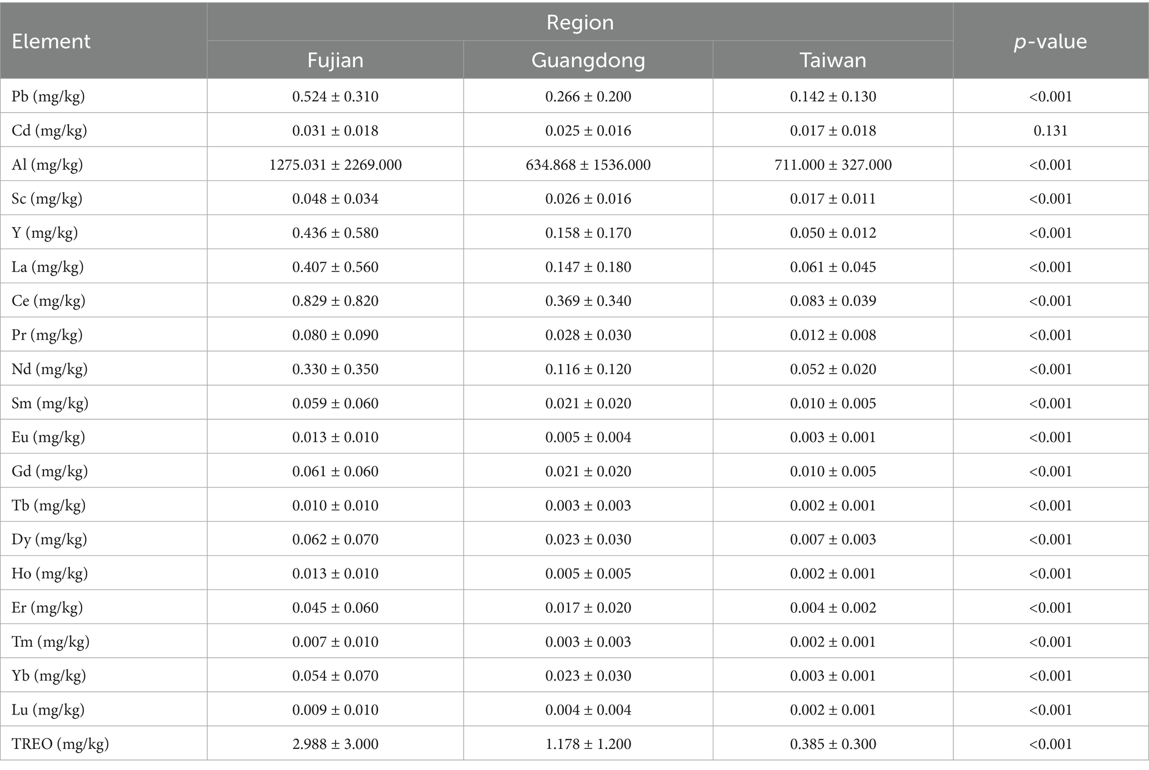The image size is (1149, 770).
Task: Select the Pb (mg/kg) row label
Action: [x=48, y=97]
